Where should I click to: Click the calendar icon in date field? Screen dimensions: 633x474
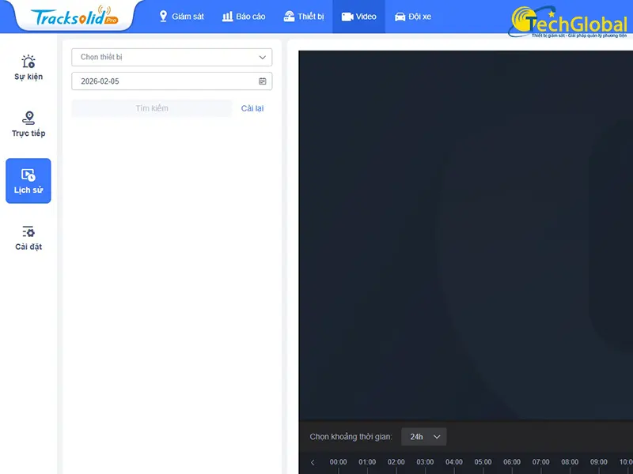pyautogui.click(x=263, y=81)
